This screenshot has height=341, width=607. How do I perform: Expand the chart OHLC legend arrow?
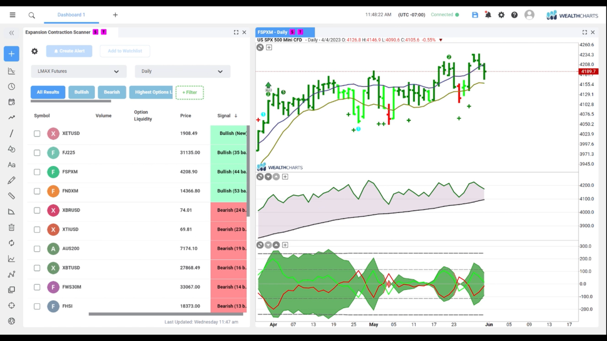coord(441,40)
